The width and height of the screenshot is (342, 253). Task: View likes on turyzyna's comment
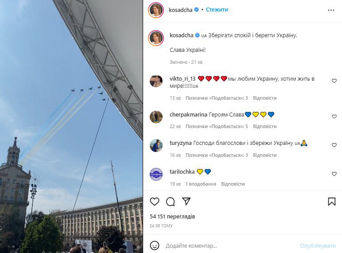217,155
